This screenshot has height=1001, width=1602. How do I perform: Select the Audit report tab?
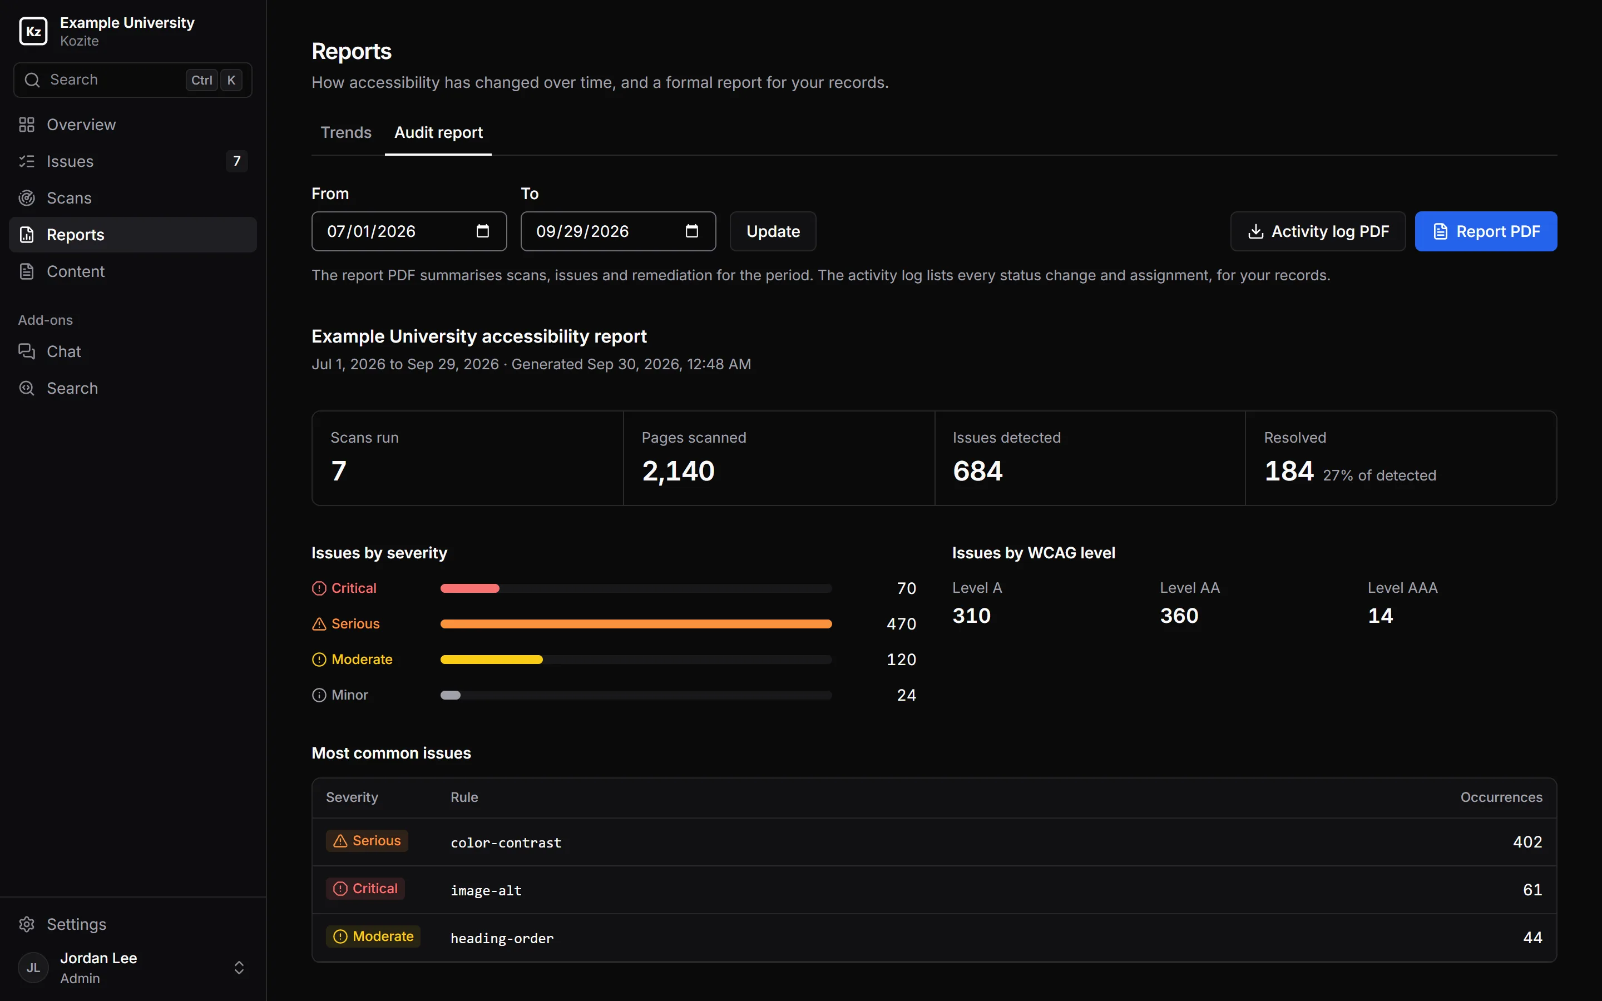(438, 132)
